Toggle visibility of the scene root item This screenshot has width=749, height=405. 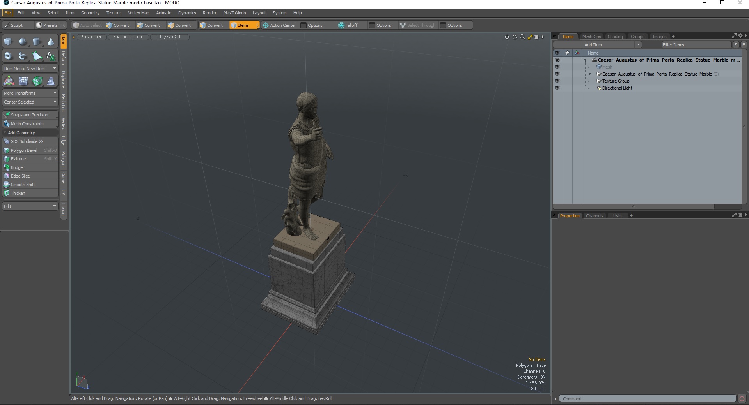[557, 60]
